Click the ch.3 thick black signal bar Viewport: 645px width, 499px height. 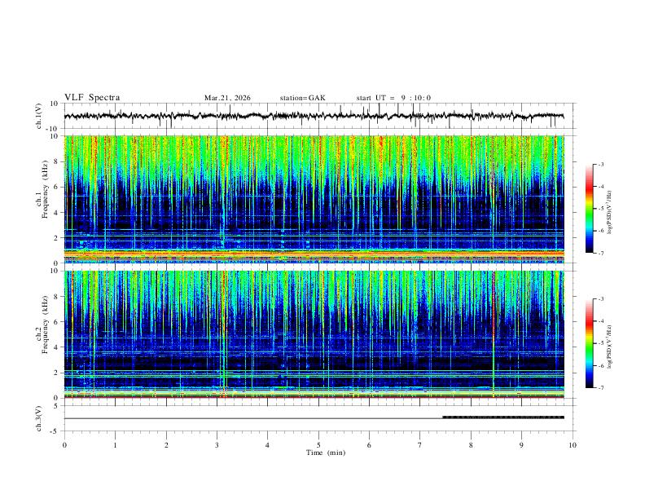pos(503,417)
